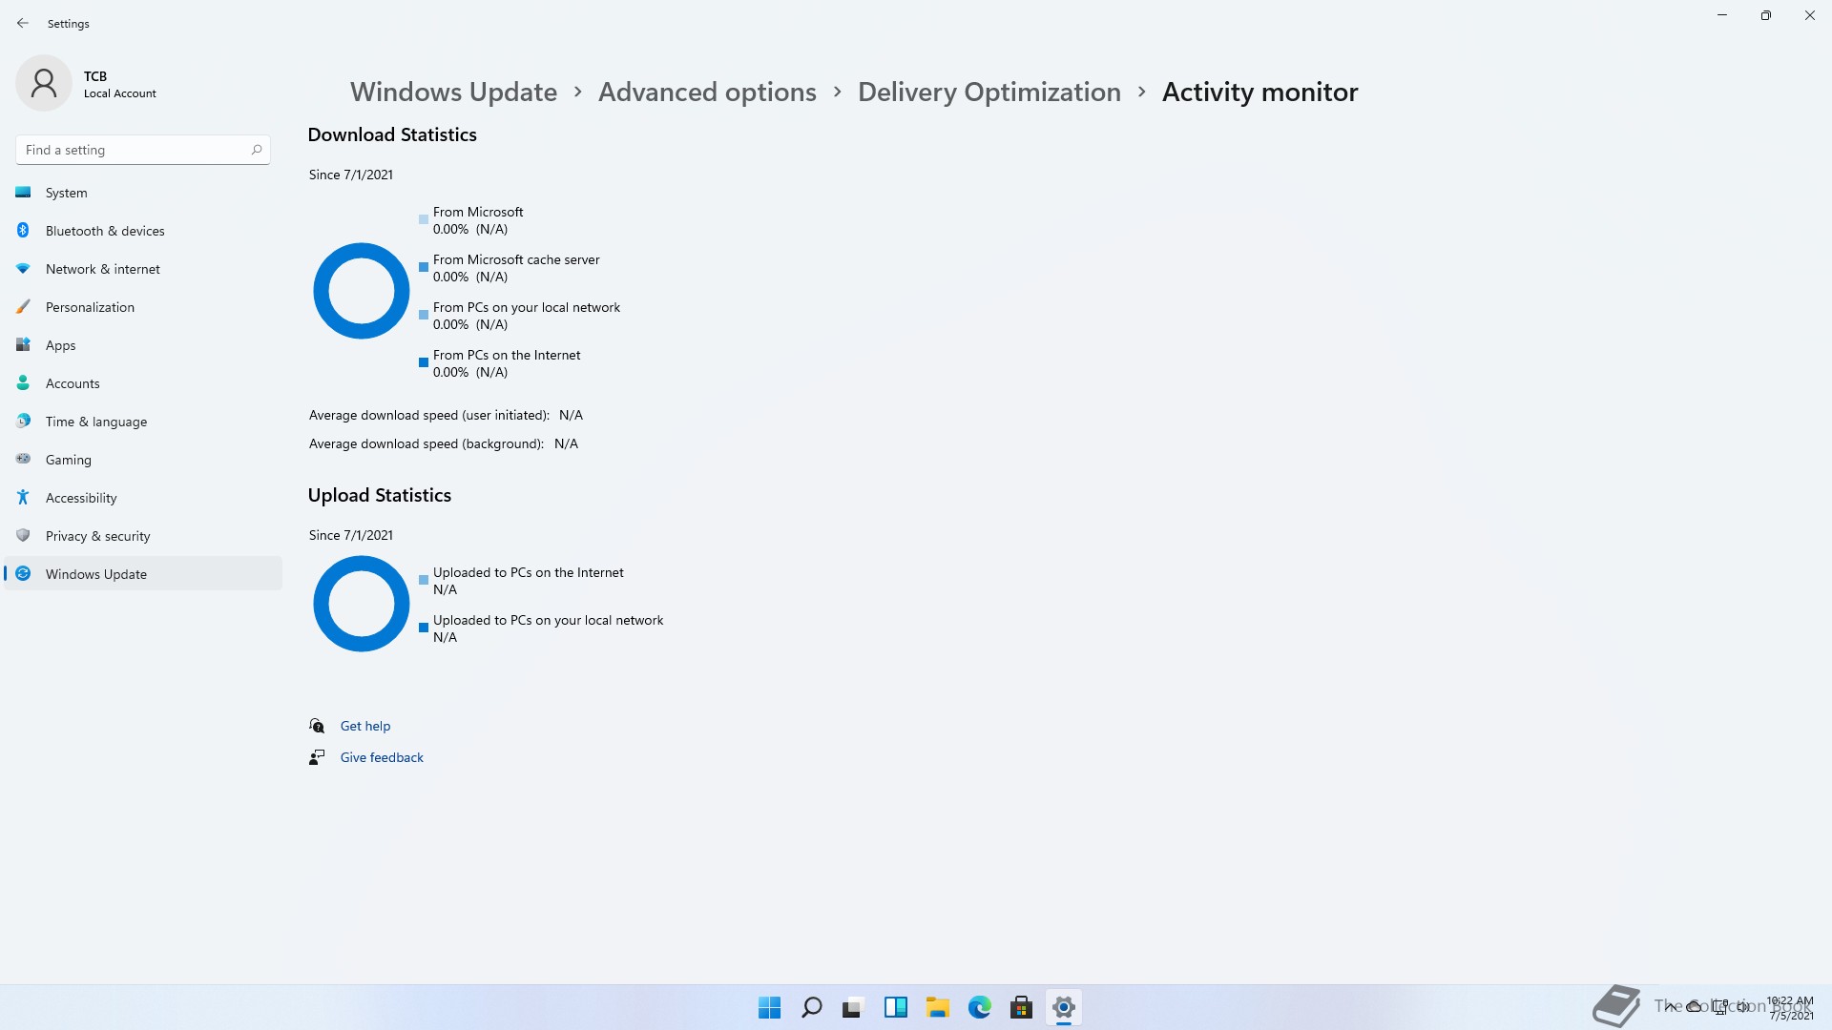Viewport: 1832px width, 1030px height.
Task: Open System settings
Action: 143,193
